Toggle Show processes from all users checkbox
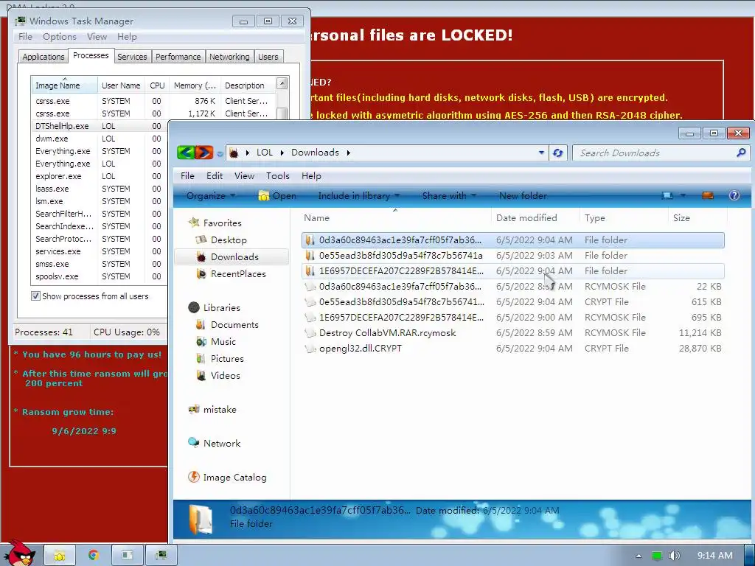This screenshot has width=755, height=566. point(35,296)
